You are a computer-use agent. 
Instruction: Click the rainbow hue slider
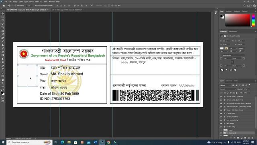(253, 20)
